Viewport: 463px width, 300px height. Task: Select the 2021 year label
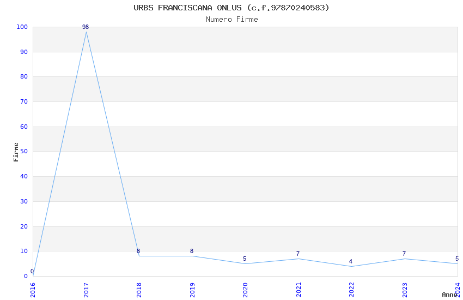tap(298, 290)
